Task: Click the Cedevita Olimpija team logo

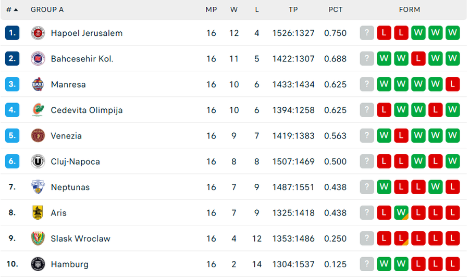Action: (38, 110)
